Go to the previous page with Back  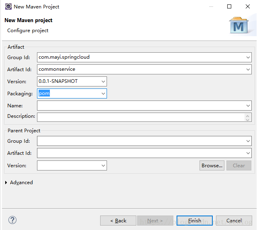click(118, 221)
